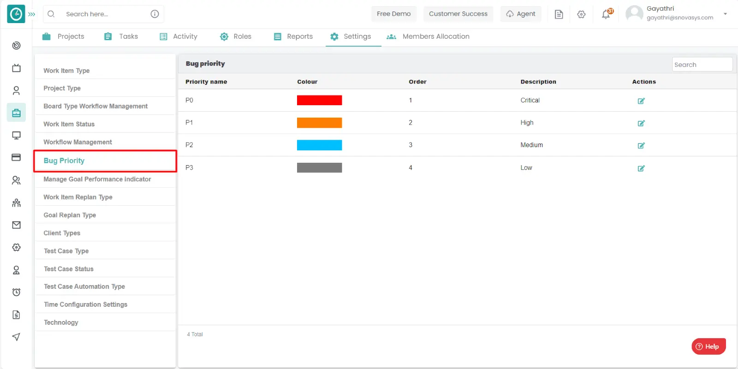Click the single person icon in sidebar

16,90
